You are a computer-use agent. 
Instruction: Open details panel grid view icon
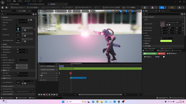[182, 14]
